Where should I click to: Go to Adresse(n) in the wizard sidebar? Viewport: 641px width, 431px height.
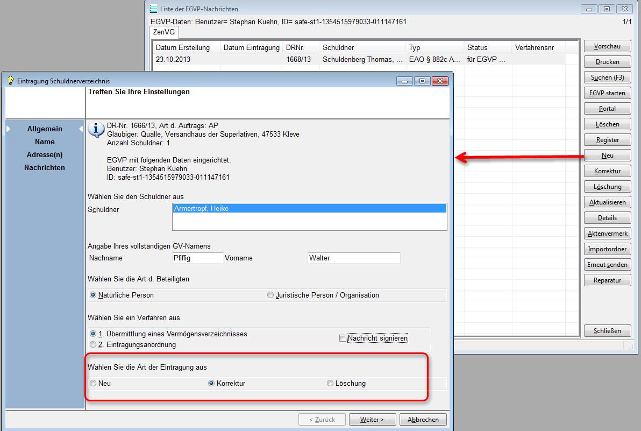45,154
